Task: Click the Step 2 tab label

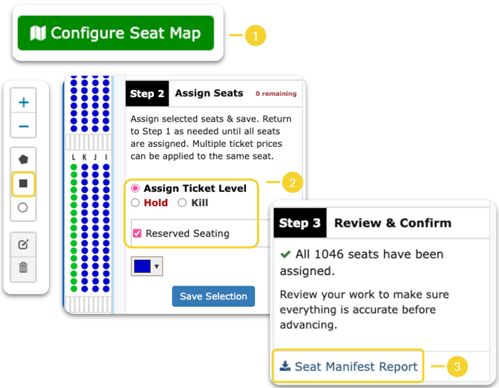Action: click(x=147, y=94)
